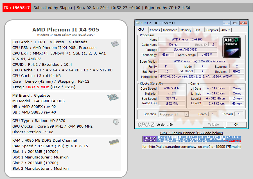The image size is (253, 179).
Task: Click the Instructions field in CPU-Z window
Action: pos(201,77)
